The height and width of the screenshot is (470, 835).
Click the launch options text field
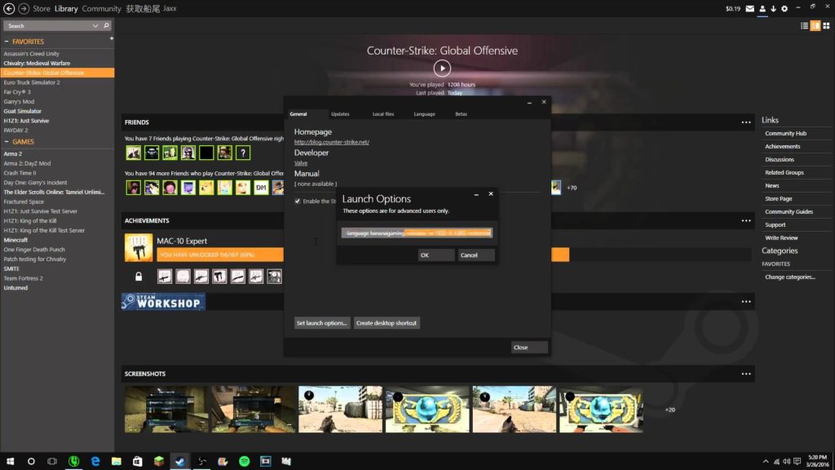(x=417, y=233)
